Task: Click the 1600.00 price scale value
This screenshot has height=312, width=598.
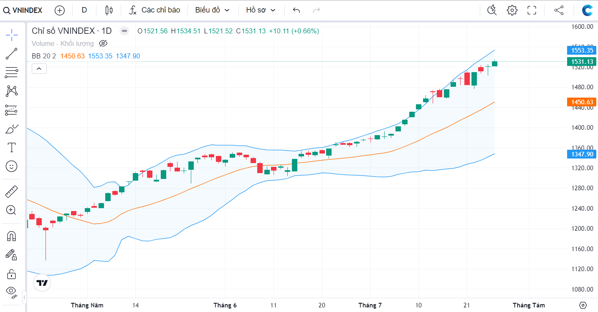Action: (x=582, y=27)
